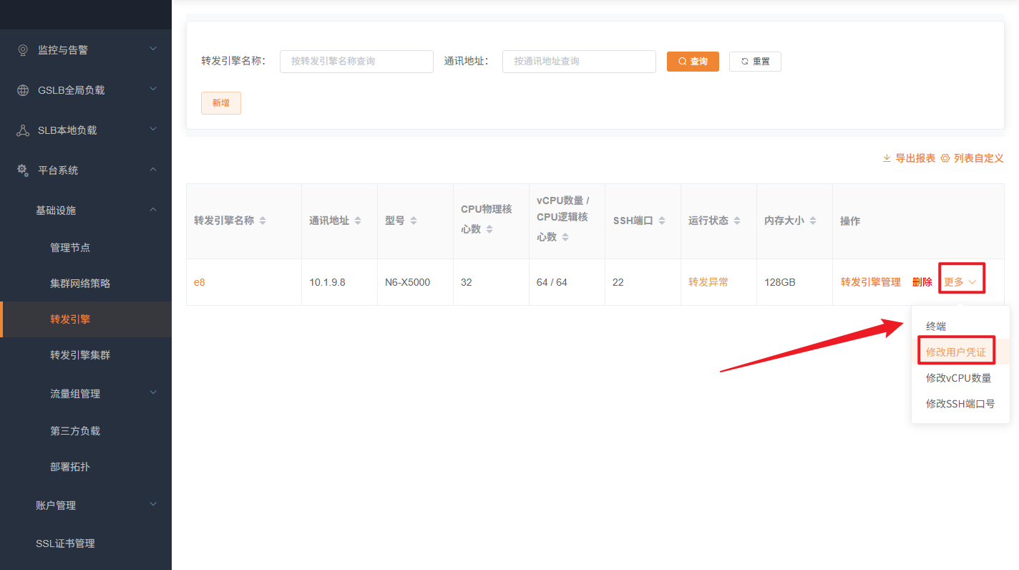Toggle sorting on the 内存大小 column
Viewport: 1019px width, 570px height.
tap(812, 220)
